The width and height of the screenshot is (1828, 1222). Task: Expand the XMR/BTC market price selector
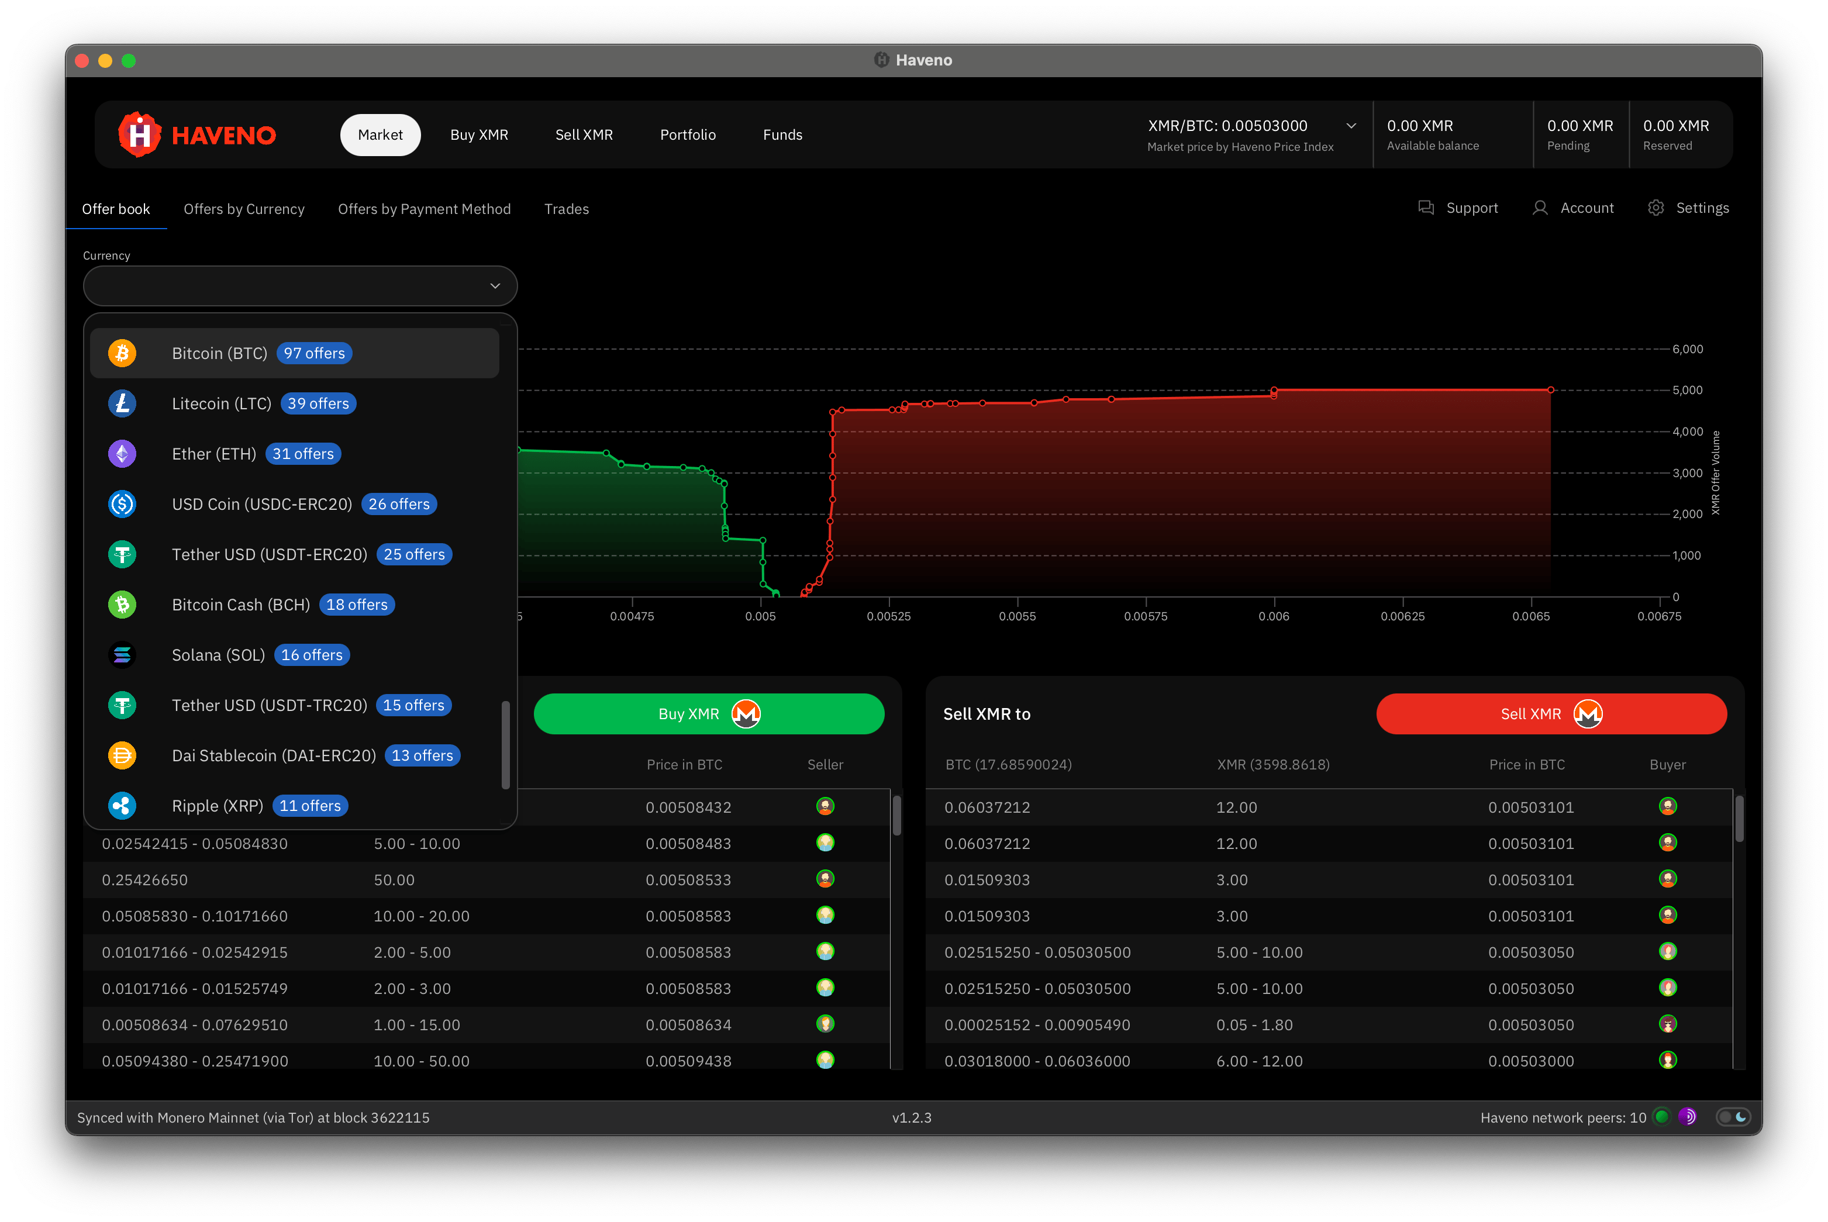coord(1351,126)
